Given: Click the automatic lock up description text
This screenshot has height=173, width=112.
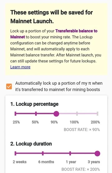Looking at the screenshot, I should (59, 86).
